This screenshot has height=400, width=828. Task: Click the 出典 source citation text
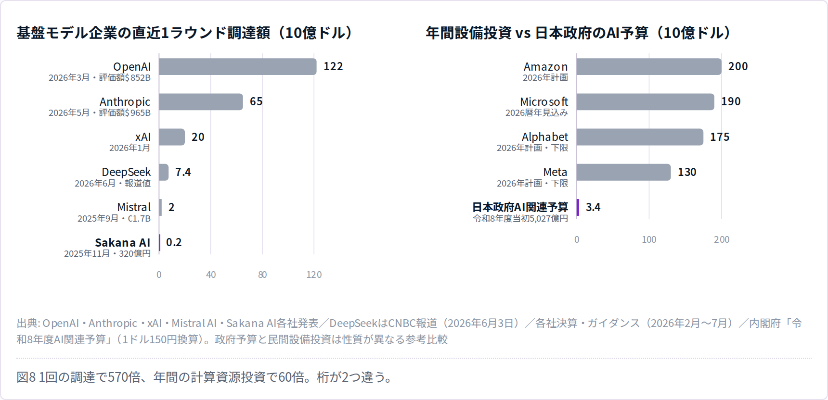pyautogui.click(x=409, y=331)
